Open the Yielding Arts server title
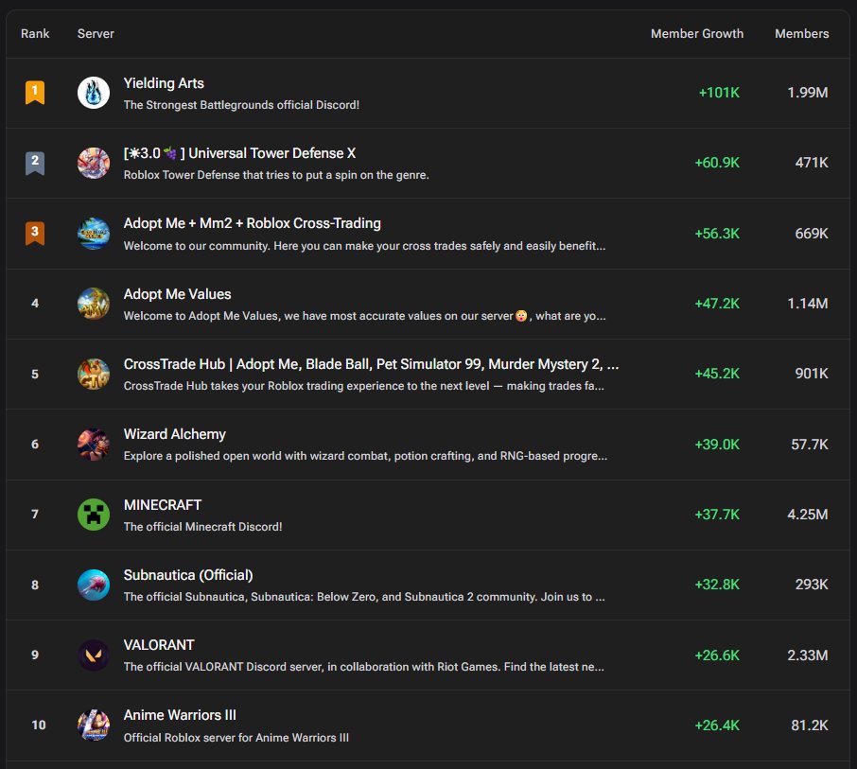857x769 pixels. coord(164,83)
